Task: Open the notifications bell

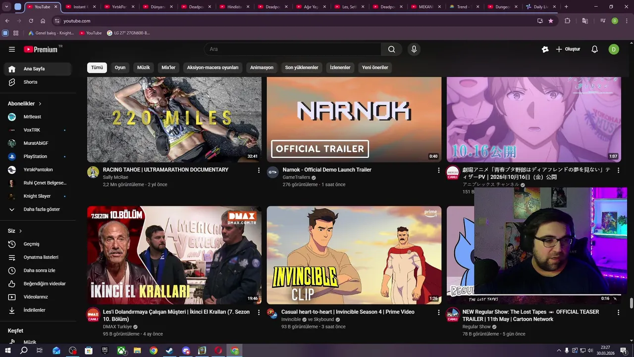Action: (x=595, y=49)
